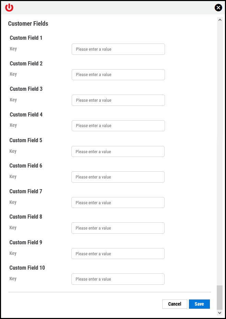This screenshot has height=319, width=226.
Task: Click the scrollbar up arrow
Action: pyautogui.click(x=219, y=20)
